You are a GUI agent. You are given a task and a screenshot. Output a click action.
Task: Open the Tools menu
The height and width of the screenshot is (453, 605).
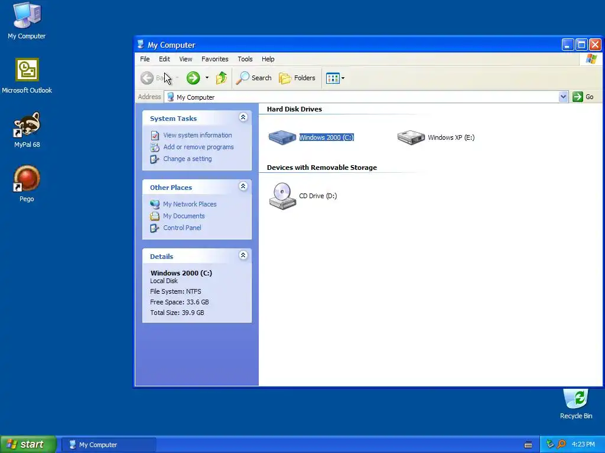click(x=245, y=59)
